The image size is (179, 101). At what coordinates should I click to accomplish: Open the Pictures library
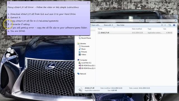84,52
